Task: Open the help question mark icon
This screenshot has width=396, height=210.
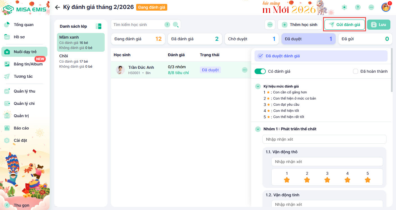Action: tap(358, 7)
